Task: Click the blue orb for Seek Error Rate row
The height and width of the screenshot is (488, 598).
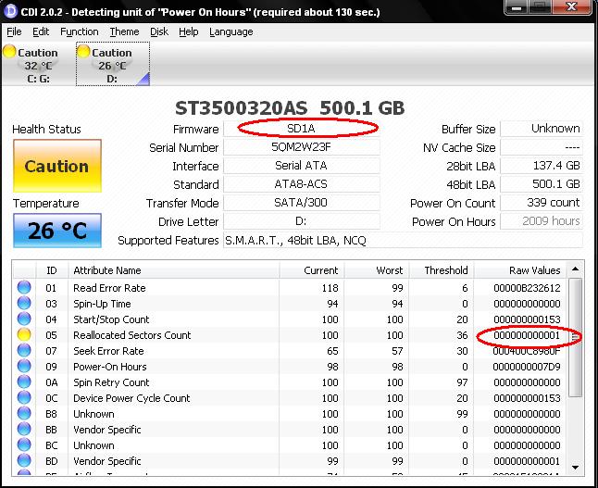Action: [x=24, y=351]
